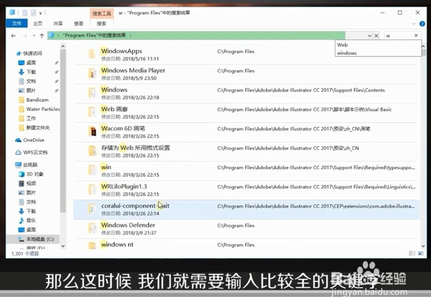Go up one folder level

[42, 35]
